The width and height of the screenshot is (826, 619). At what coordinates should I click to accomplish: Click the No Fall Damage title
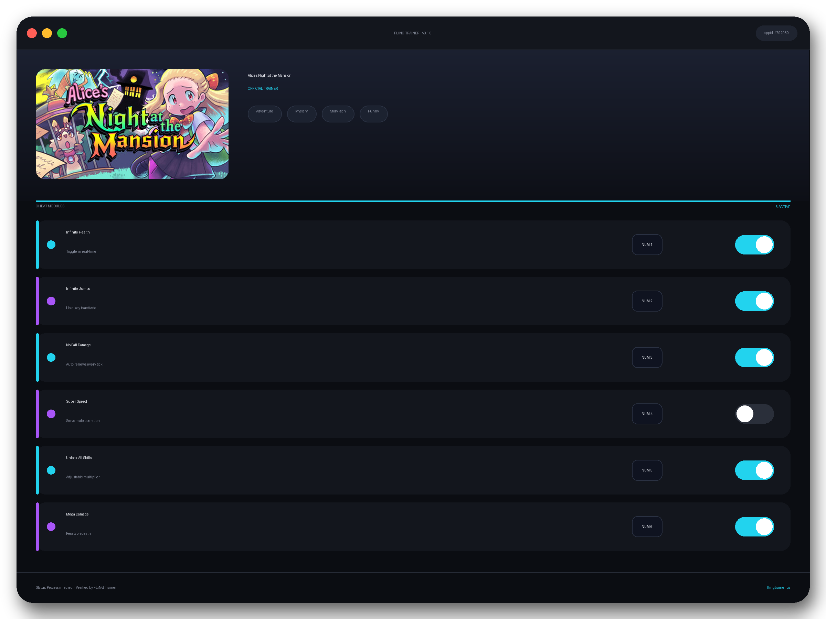point(78,345)
